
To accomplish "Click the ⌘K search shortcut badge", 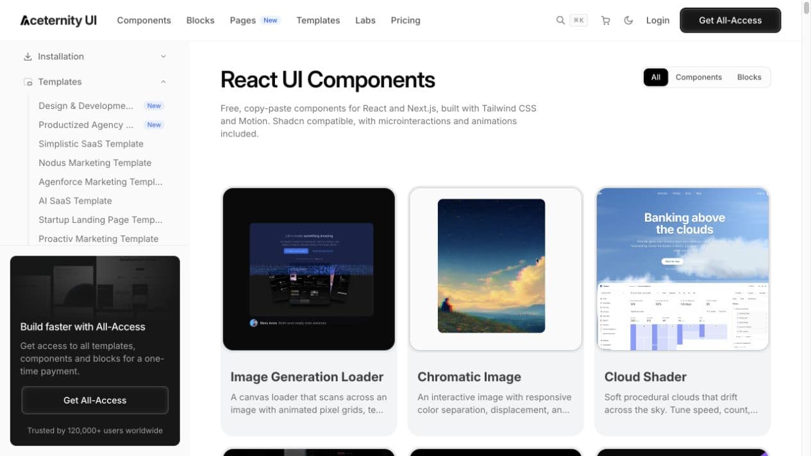I will [579, 20].
